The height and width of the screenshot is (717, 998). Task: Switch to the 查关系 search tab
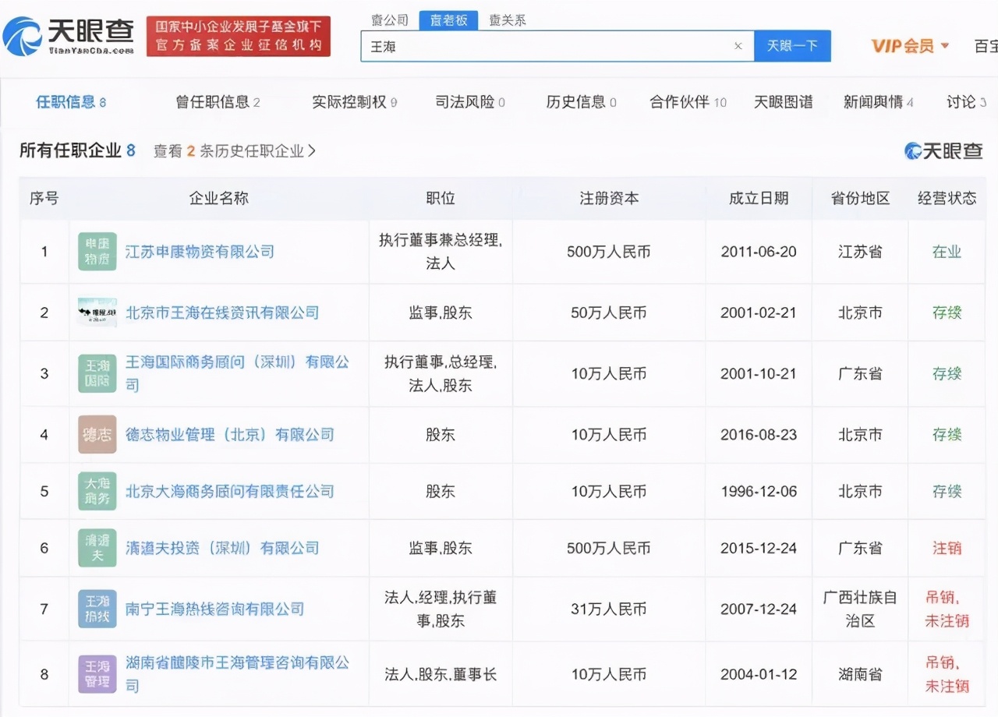(508, 20)
